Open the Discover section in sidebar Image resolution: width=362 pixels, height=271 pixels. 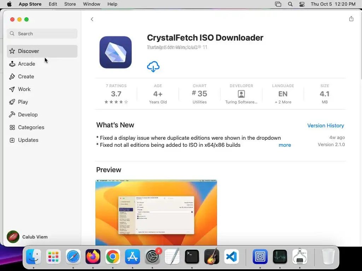(x=42, y=51)
